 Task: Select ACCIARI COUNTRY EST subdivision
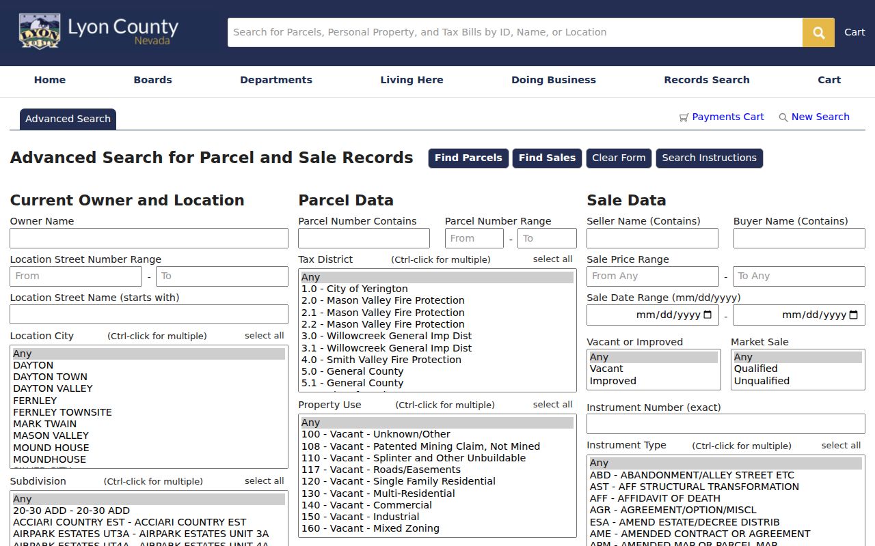(148, 522)
